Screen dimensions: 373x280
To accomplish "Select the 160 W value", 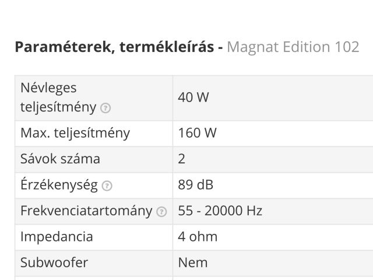I will pos(197,133).
